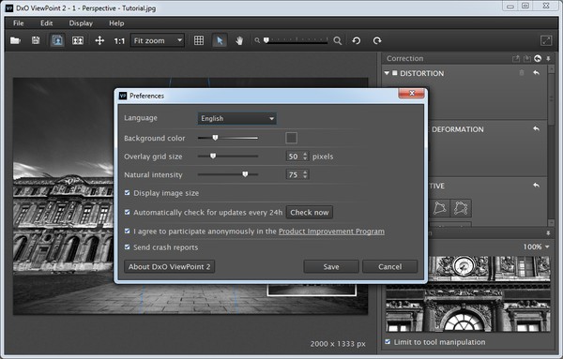Collapse the DISTORTION section
Screen dimensions: 563x359
point(387,73)
